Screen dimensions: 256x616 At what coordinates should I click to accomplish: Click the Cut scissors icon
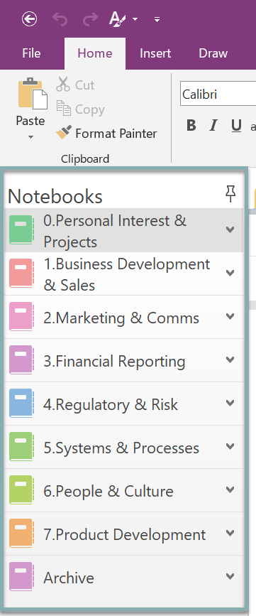[x=62, y=85]
